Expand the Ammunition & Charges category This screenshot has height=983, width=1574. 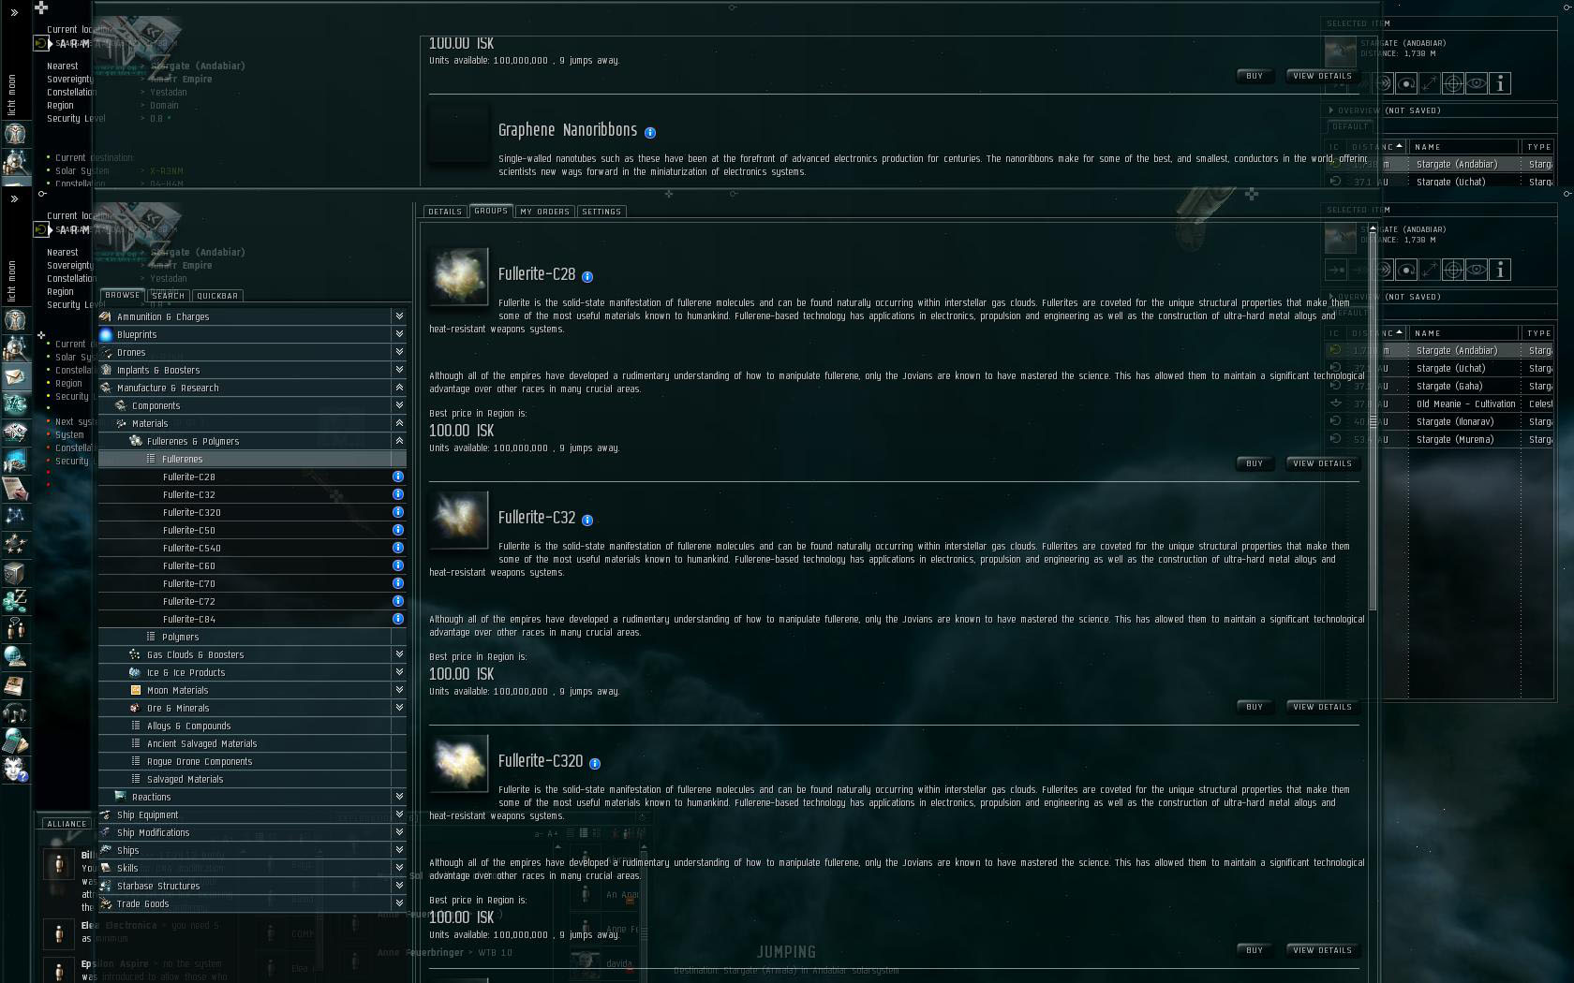tap(399, 316)
